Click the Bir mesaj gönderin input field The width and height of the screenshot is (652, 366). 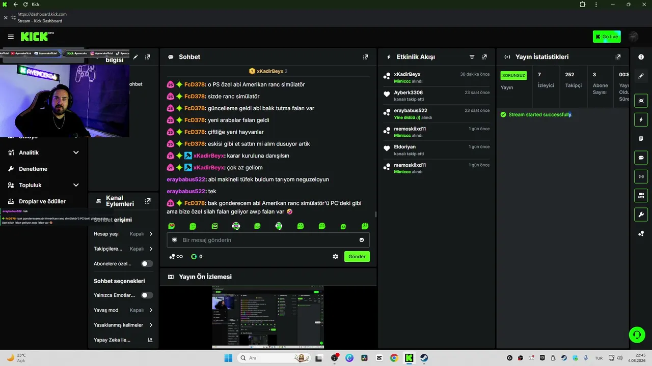coord(268,240)
